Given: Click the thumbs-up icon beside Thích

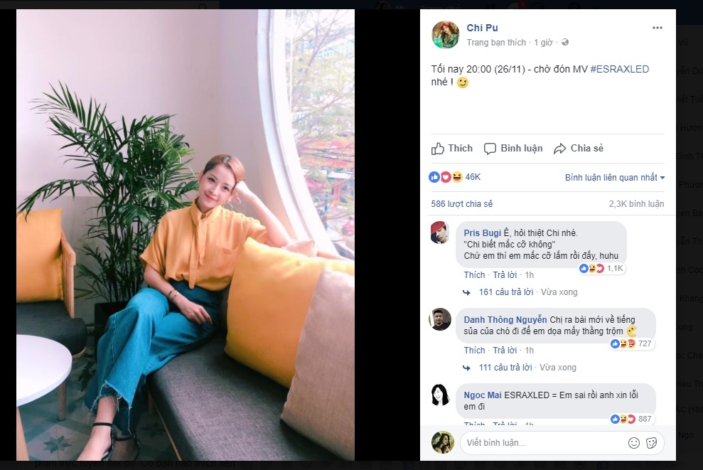Looking at the screenshot, I should pyautogui.click(x=438, y=148).
